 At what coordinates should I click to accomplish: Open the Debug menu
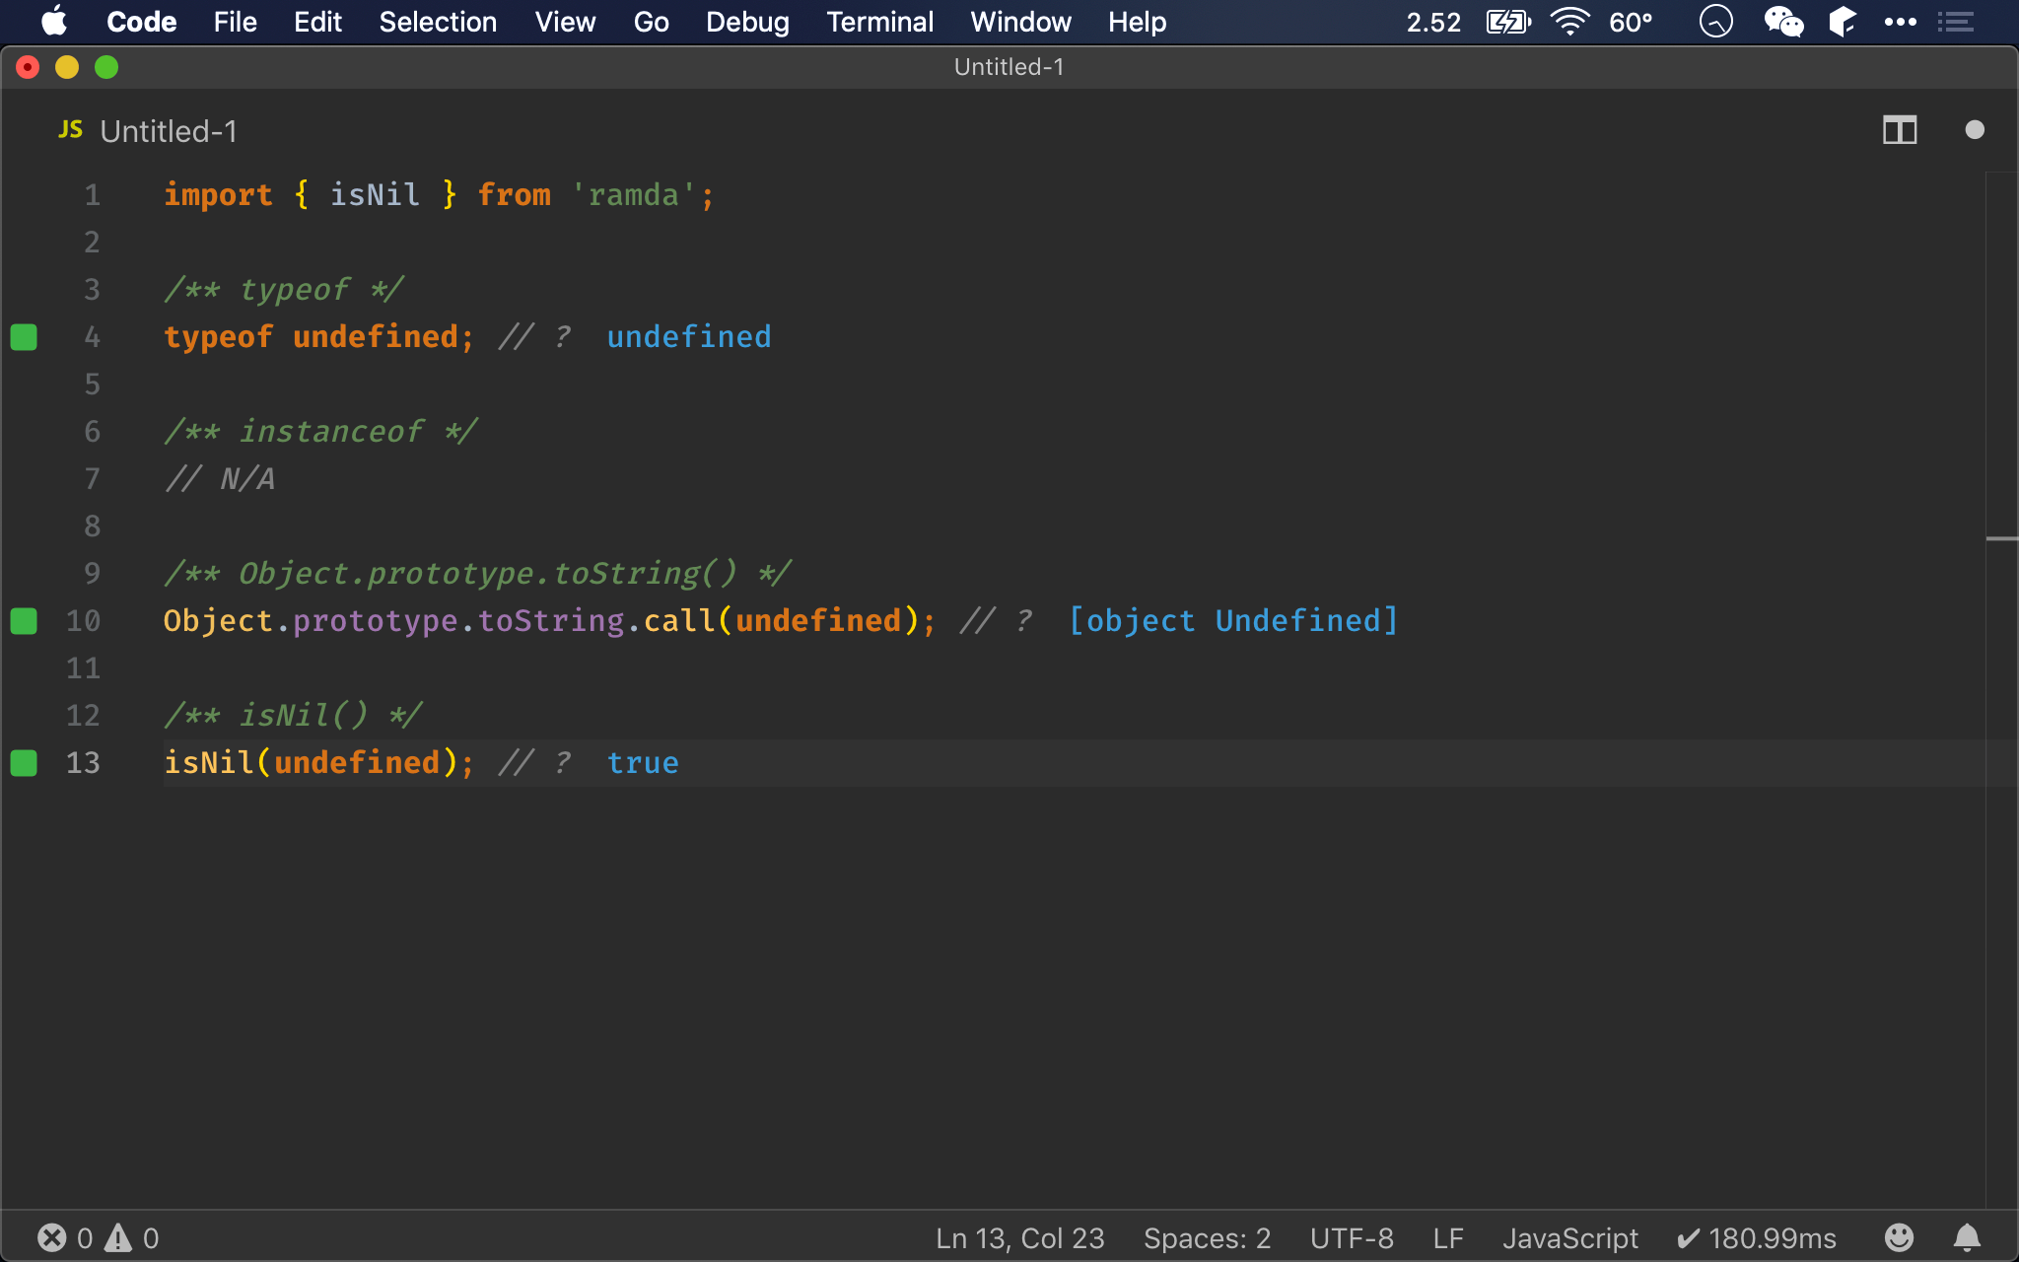[x=747, y=21]
